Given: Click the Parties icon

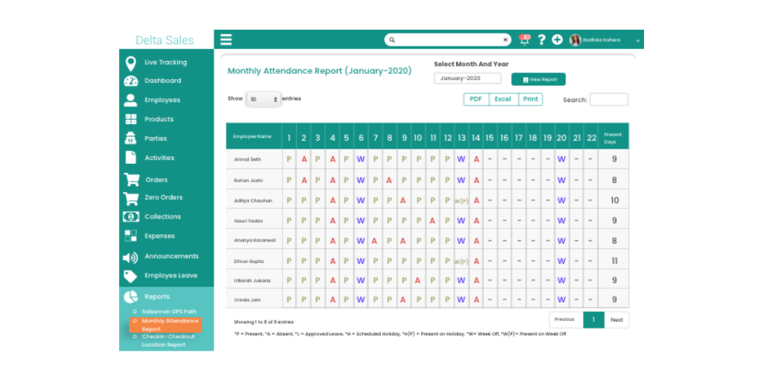Looking at the screenshot, I should [x=130, y=139].
